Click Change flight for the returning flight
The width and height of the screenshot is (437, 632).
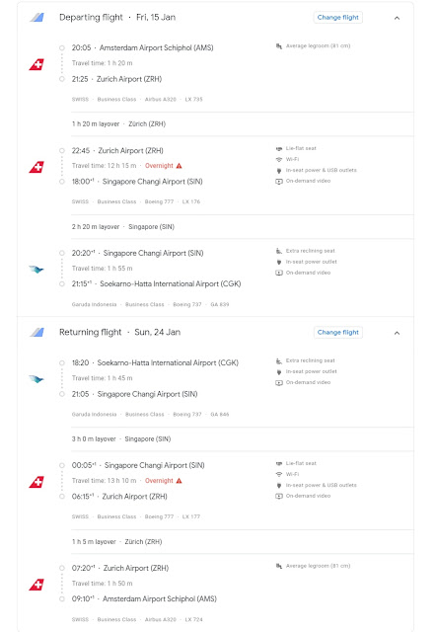[338, 332]
